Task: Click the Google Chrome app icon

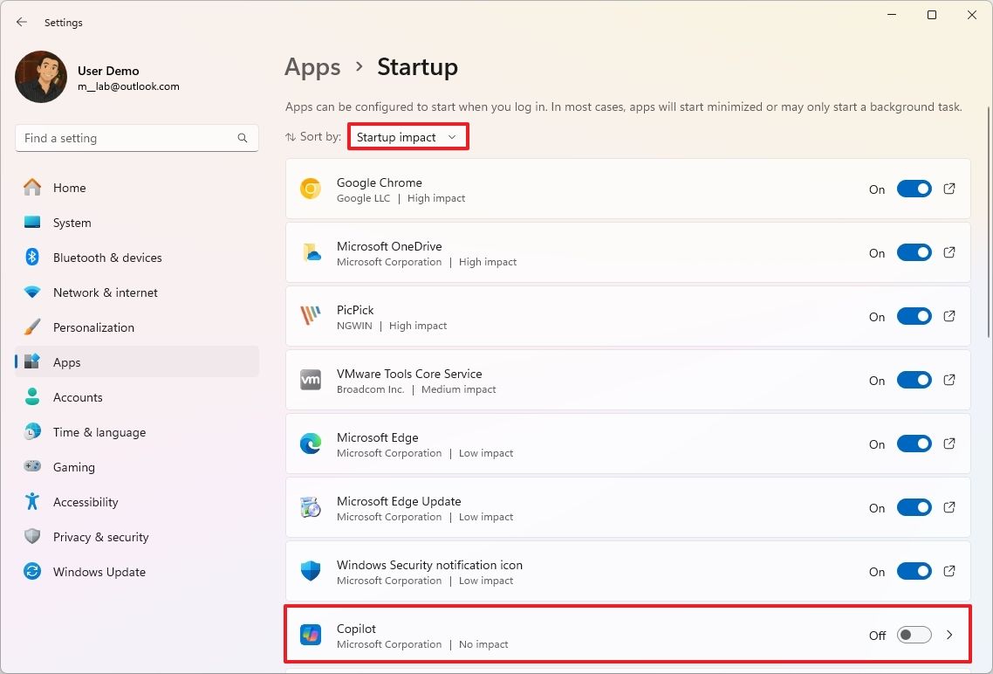Action: (310, 189)
